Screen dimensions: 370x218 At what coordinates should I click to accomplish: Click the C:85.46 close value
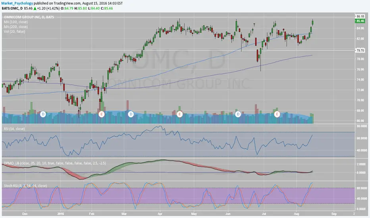(x=107, y=8)
